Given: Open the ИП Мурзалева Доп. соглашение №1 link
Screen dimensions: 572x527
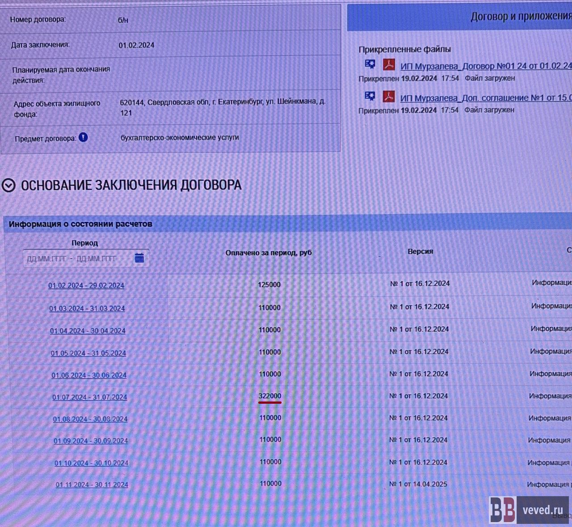Looking at the screenshot, I should click(485, 98).
